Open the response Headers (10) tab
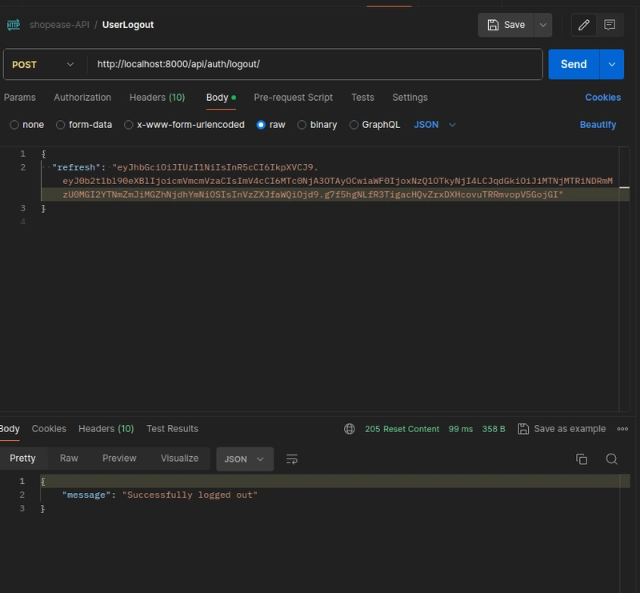This screenshot has height=593, width=640. pyautogui.click(x=106, y=429)
